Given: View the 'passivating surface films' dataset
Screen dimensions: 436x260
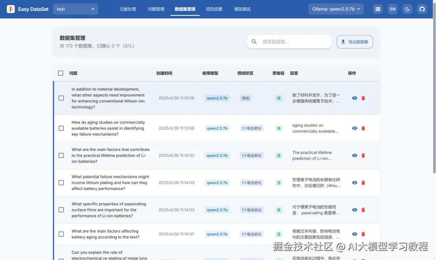Looking at the screenshot, I should tap(354, 210).
